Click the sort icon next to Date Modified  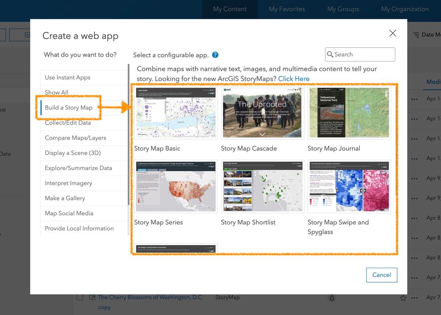(x=416, y=34)
